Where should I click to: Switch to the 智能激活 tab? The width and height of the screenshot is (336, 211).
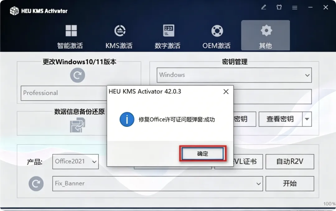click(x=70, y=36)
